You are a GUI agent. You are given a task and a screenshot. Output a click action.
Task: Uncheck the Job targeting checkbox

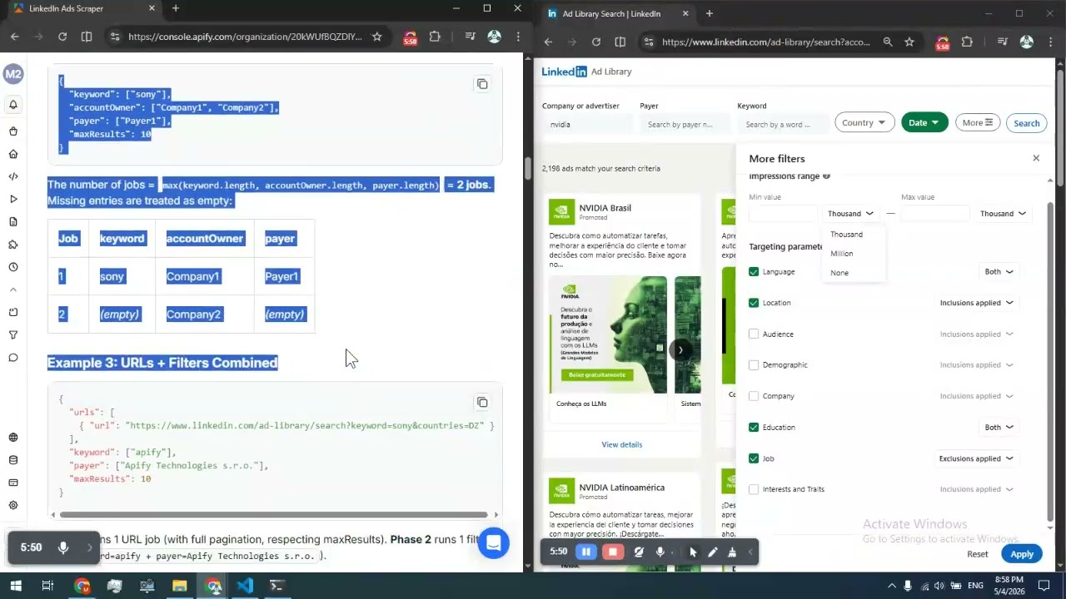[754, 458]
